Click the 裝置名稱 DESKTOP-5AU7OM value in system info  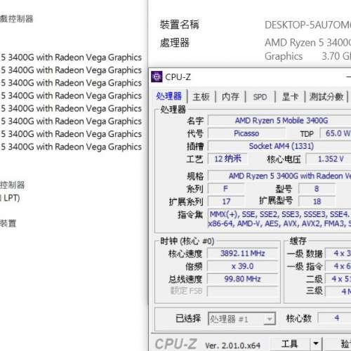coord(307,25)
